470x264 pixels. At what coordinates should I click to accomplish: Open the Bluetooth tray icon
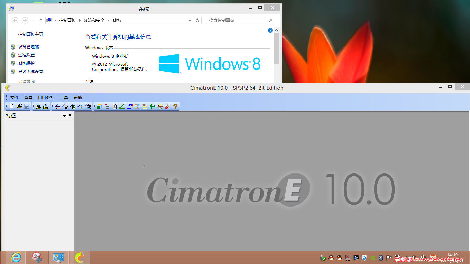pyautogui.click(x=381, y=257)
